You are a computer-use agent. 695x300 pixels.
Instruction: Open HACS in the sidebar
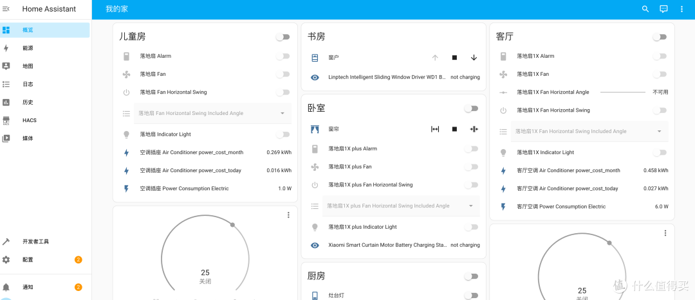(45, 120)
